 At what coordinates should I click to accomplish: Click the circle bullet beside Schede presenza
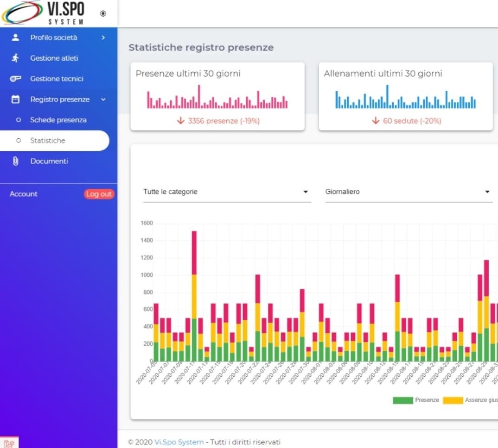pos(19,120)
